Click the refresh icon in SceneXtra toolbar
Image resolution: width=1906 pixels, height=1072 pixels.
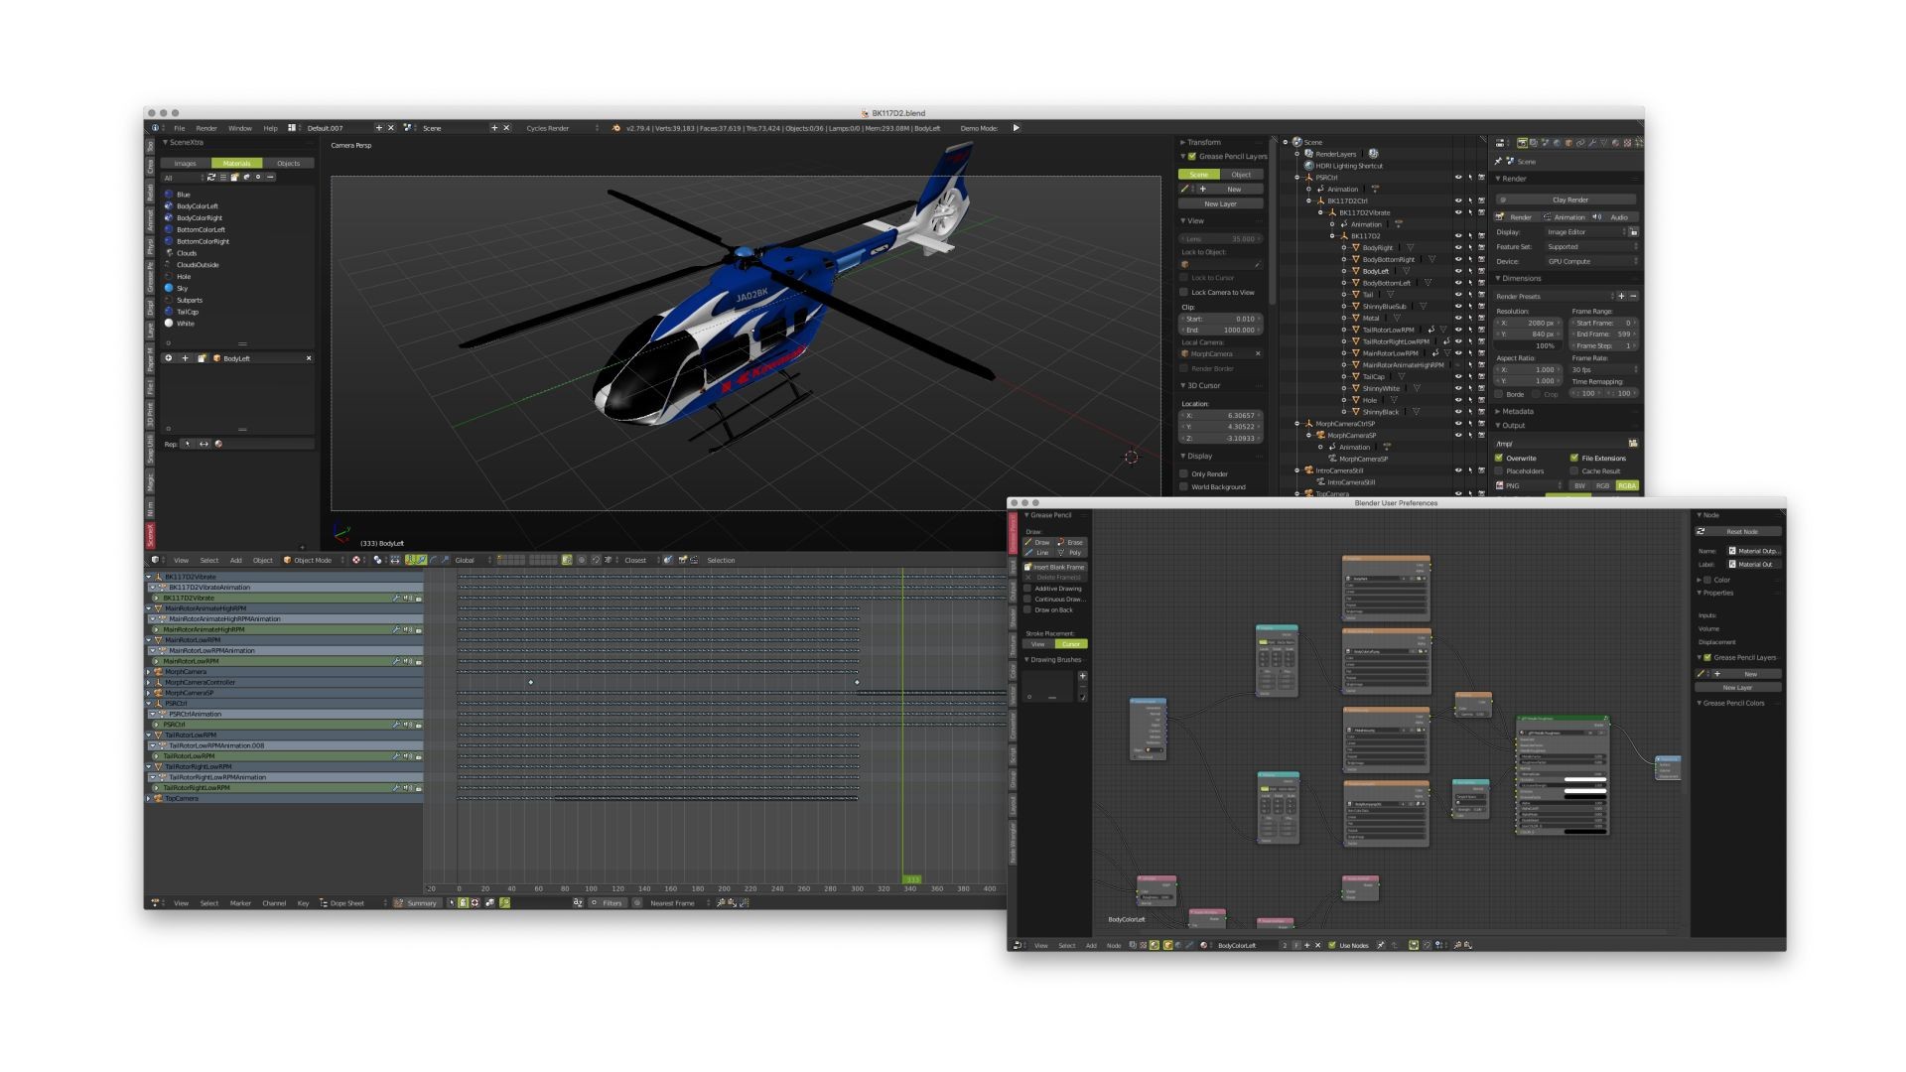[x=210, y=178]
